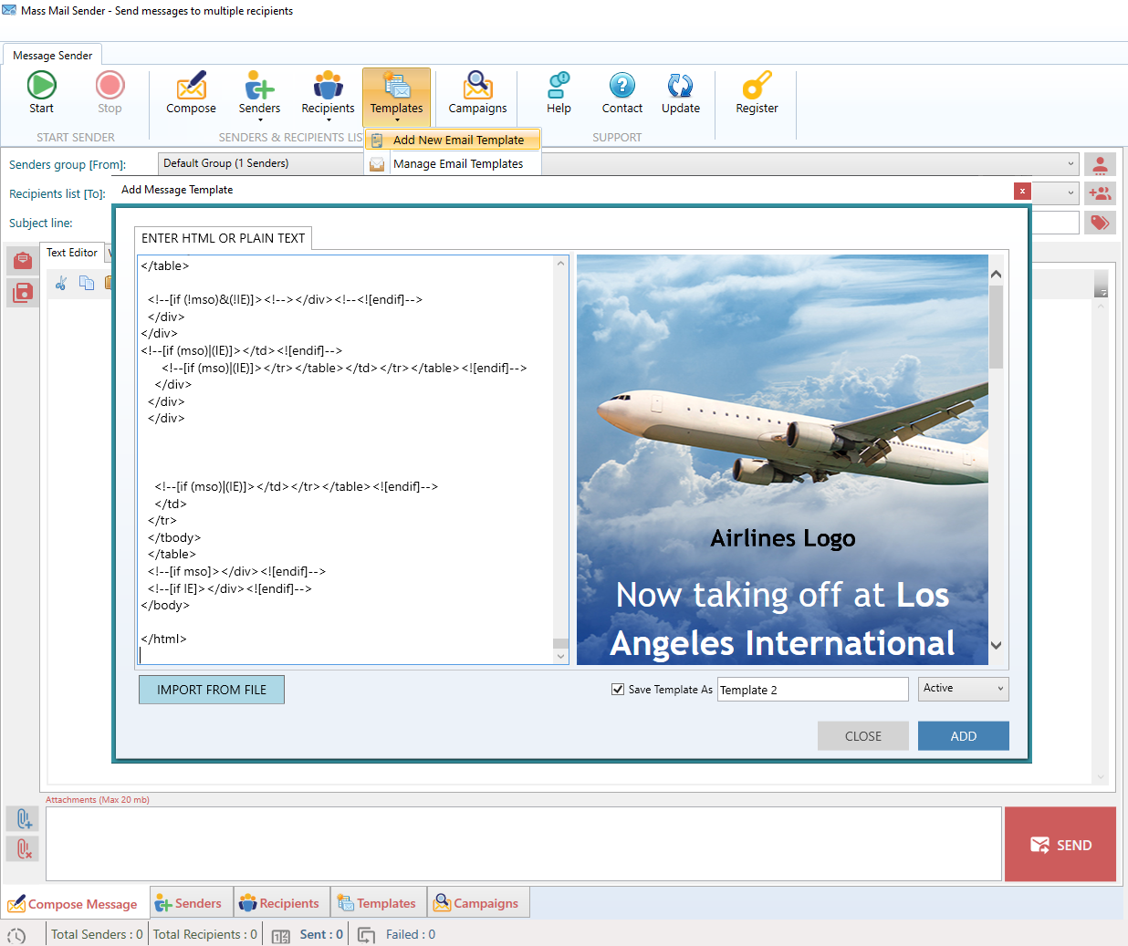This screenshot has height=946, width=1128.
Task: Click the Close button in dialog
Action: (863, 736)
